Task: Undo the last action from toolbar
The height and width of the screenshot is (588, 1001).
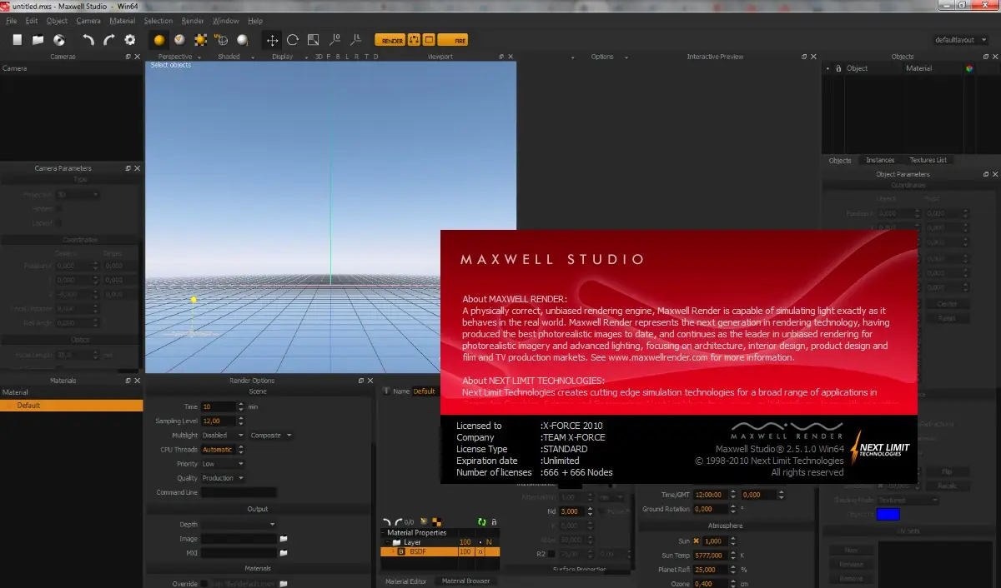Action: coord(88,39)
